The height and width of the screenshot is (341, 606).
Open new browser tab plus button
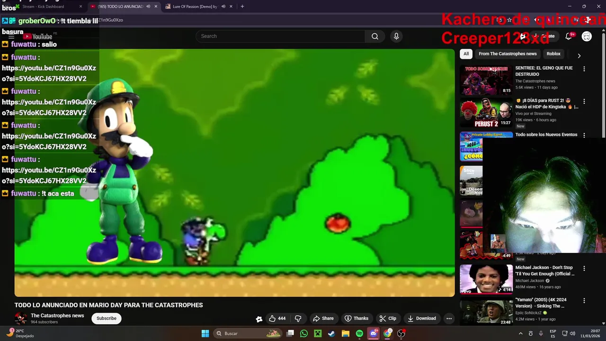(242, 7)
